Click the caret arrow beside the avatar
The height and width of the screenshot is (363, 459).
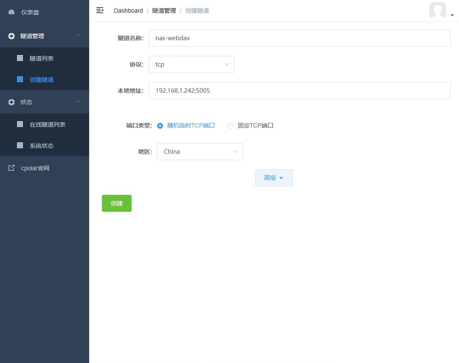[452, 15]
